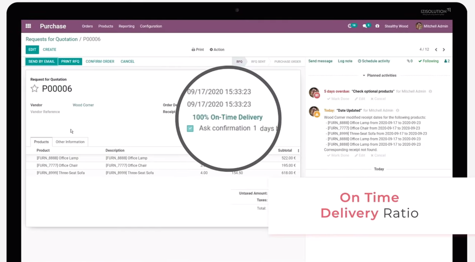The height and width of the screenshot is (262, 475).
Task: Select RFQ SENT status stage
Action: pyautogui.click(x=258, y=62)
